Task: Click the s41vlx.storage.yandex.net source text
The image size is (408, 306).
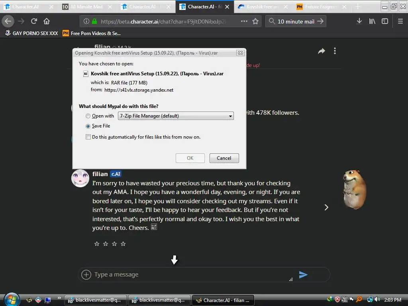Action: pyautogui.click(x=139, y=90)
